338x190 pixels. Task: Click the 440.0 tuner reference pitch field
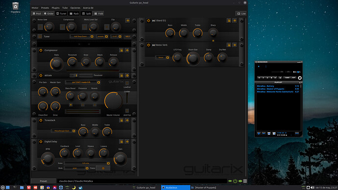tap(128, 37)
